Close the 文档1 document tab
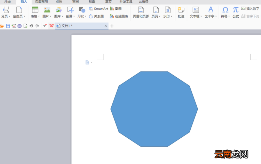This screenshot has height=164, width=261. 105,26
